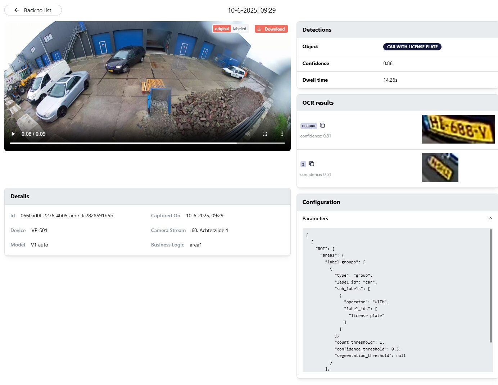Open the second blurry plate thumbnail
Viewport: 498px width, 385px height.
pos(440,168)
